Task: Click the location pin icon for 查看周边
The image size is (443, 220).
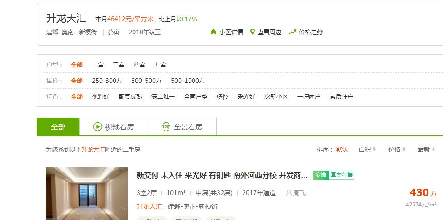Action: tap(253, 32)
